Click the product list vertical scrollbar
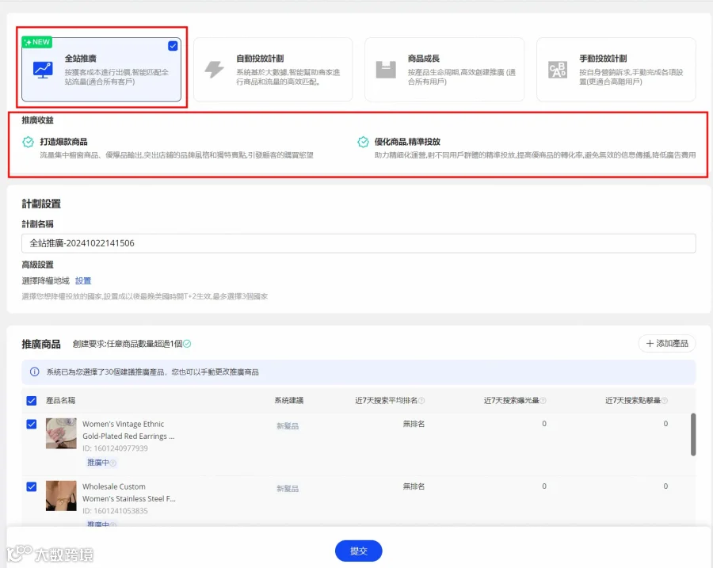This screenshot has height=568, width=713. 693,434
